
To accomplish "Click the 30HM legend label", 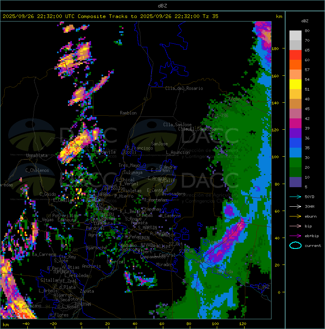I will [309, 206].
